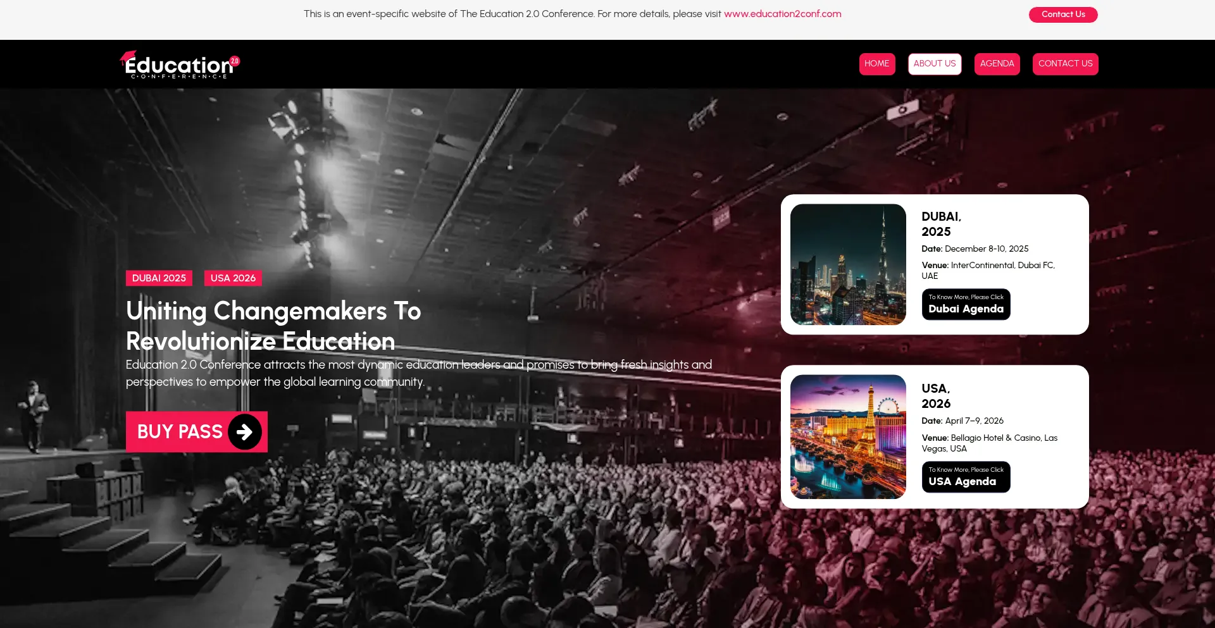Visit the www.education2conf.com link
The height and width of the screenshot is (628, 1215).
(783, 14)
